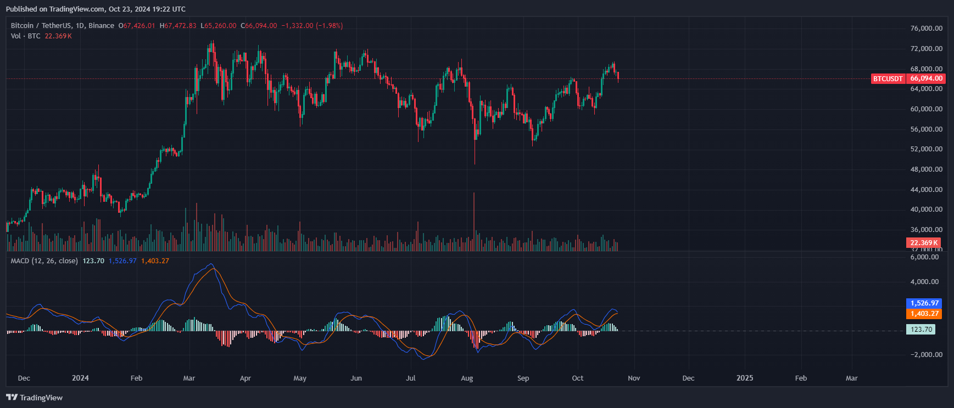This screenshot has width=954, height=408.
Task: Click the 2024 year label on time axis
Action: click(x=80, y=378)
